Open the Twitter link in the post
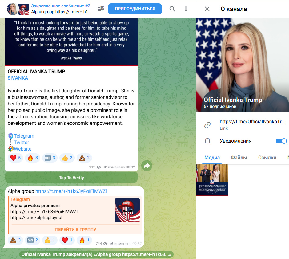The width and height of the screenshot is (289, 259). pos(21,142)
